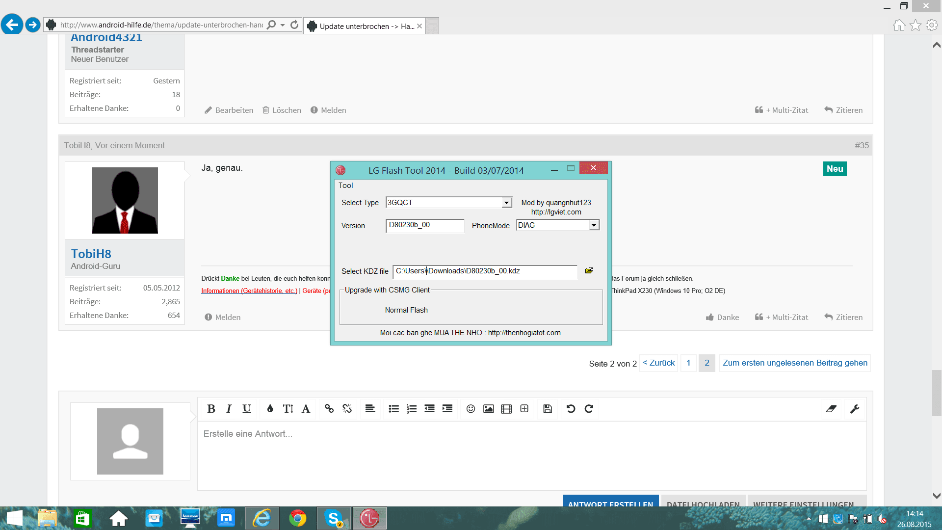The width and height of the screenshot is (942, 530).
Task: Browse for KDZ file with folder icon
Action: [589, 270]
